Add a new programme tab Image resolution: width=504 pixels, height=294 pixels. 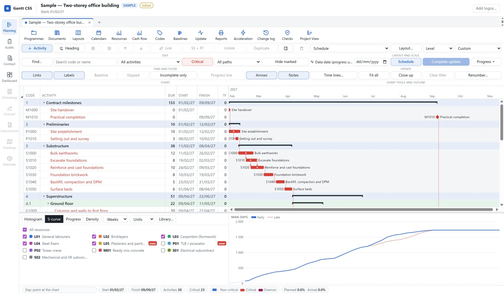pyautogui.click(x=99, y=23)
